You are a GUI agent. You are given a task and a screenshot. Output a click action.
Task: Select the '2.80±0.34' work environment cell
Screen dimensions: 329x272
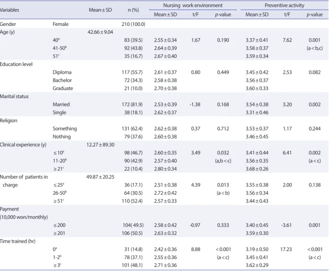pyautogui.click(x=165, y=169)
